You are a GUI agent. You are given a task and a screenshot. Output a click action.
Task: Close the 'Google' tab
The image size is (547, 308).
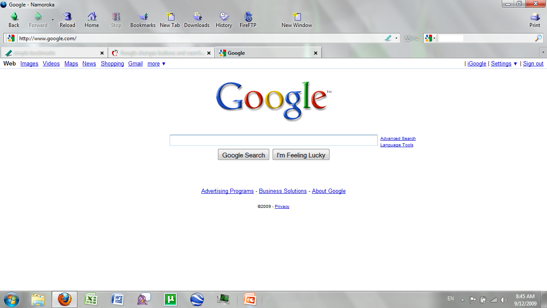[x=316, y=53]
